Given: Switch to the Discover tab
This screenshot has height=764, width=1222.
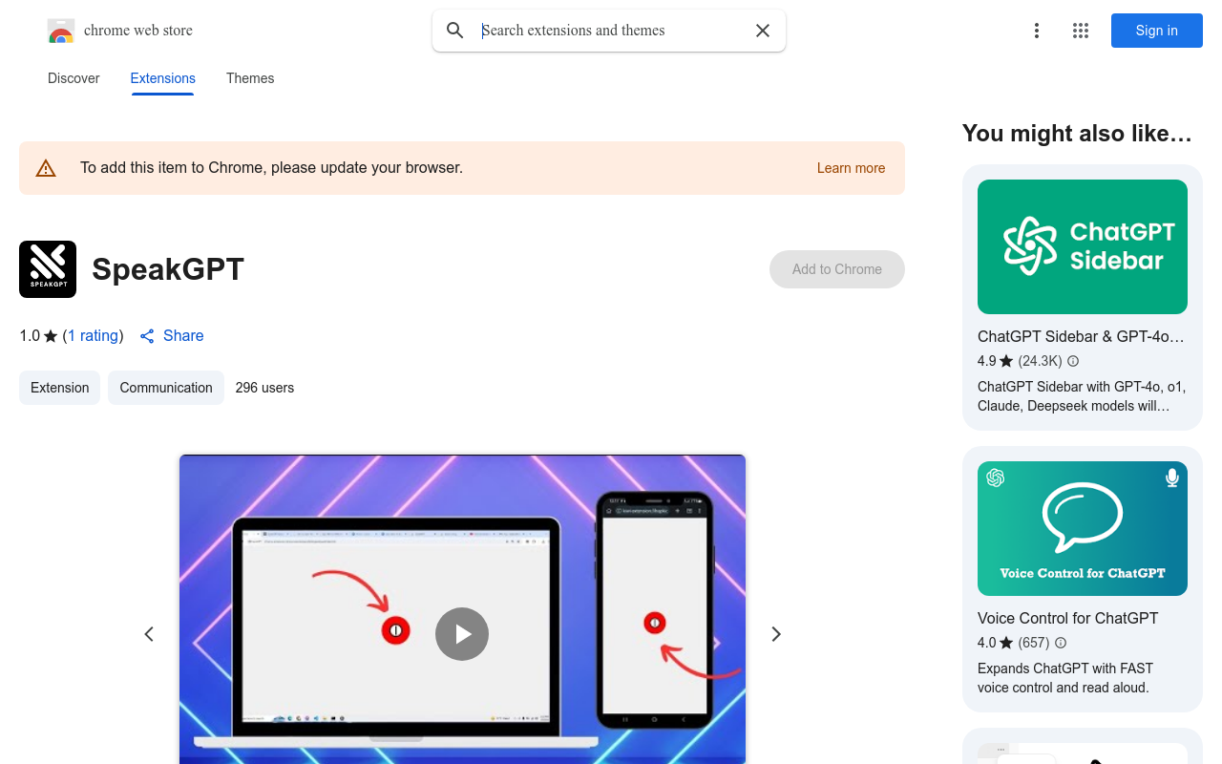Looking at the screenshot, I should (74, 78).
